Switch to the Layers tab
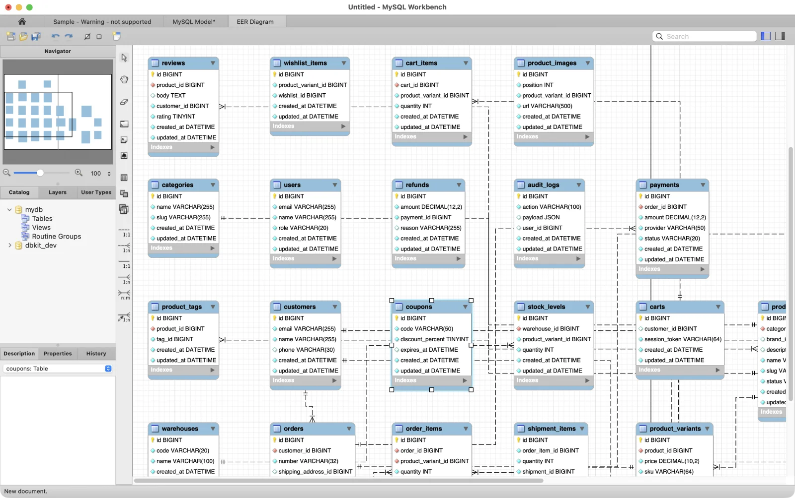Viewport: 795px width, 498px height. (x=58, y=192)
